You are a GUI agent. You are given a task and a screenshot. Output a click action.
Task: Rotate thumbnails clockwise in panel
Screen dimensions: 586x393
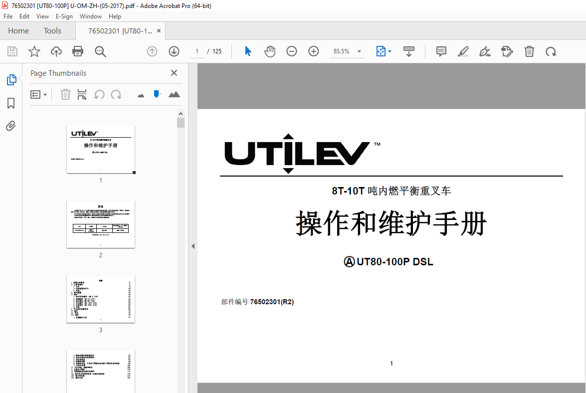click(x=116, y=95)
